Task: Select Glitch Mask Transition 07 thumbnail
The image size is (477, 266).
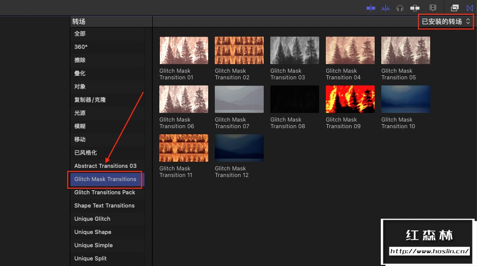Action: click(x=239, y=99)
